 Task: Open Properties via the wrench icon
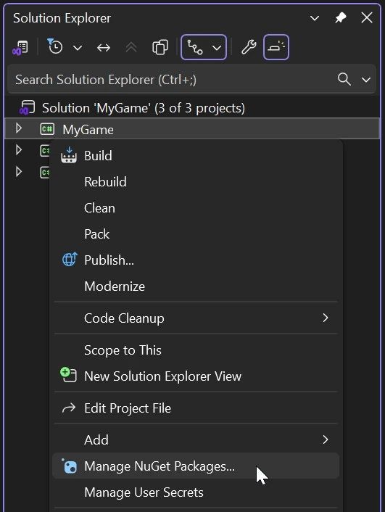click(x=249, y=47)
